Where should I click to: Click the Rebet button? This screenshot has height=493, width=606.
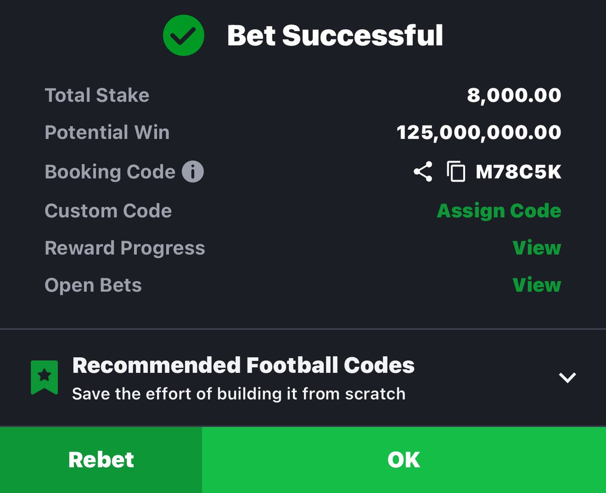(x=101, y=460)
